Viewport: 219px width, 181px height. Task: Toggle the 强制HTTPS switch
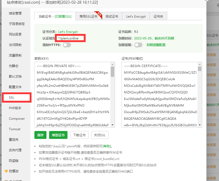67,45
